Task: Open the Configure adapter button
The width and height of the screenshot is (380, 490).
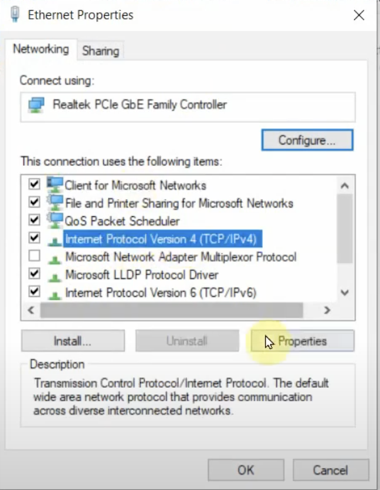Action: point(307,140)
